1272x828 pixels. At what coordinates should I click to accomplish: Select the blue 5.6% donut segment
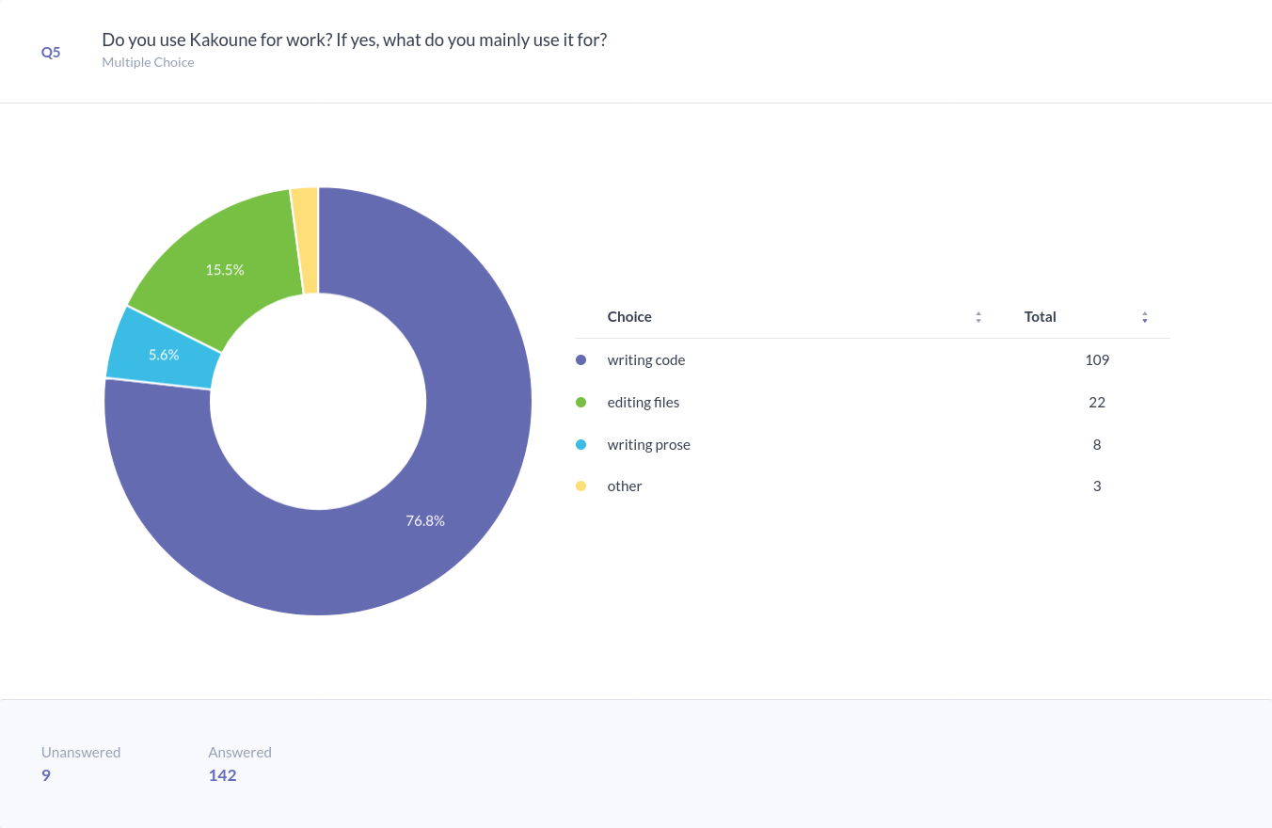click(x=164, y=355)
